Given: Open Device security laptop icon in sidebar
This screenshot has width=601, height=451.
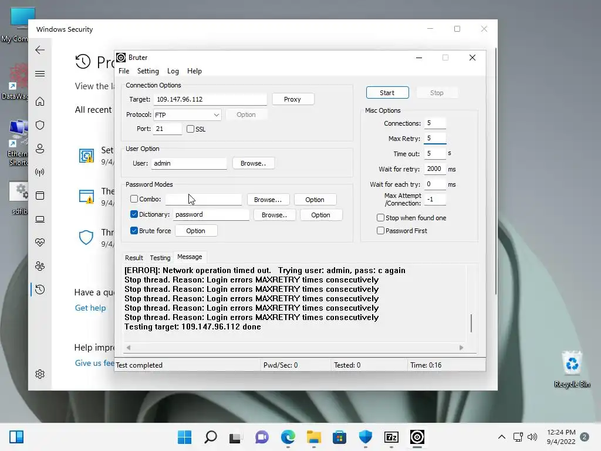Looking at the screenshot, I should 40,219.
